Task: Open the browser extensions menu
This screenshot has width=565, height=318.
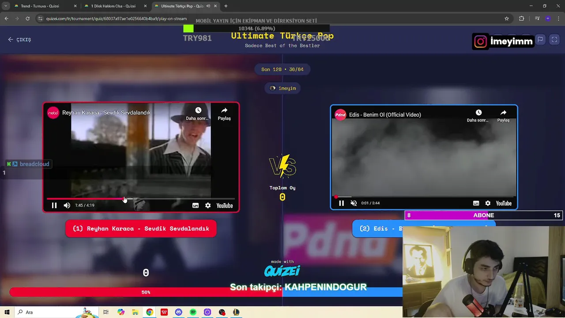Action: 522,19
